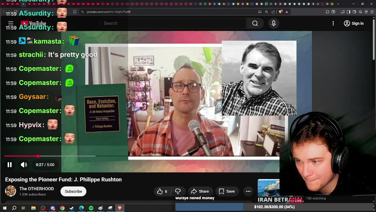This screenshot has width=376, height=212.
Task: Open Brave Leo AI sparkle icon
Action: point(360,12)
